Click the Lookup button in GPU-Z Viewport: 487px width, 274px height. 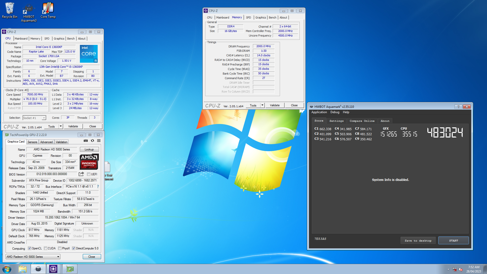89,149
